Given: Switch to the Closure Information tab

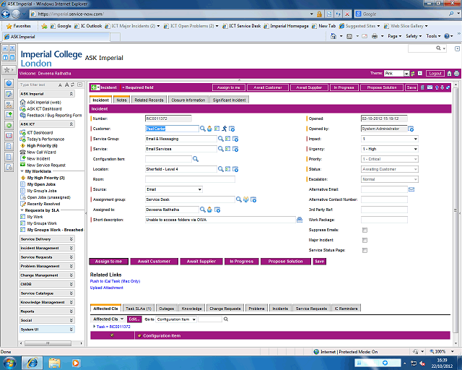Looking at the screenshot, I should (x=188, y=100).
